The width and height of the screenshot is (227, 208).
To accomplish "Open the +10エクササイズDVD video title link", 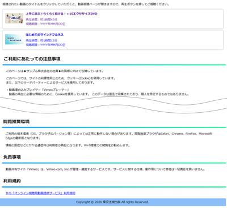I will (x=61, y=14).
